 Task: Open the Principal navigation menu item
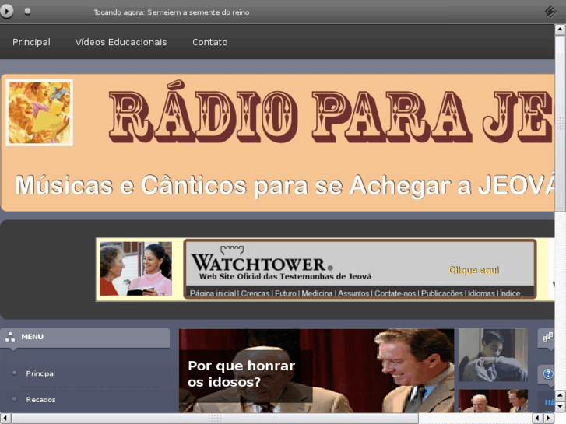31,42
